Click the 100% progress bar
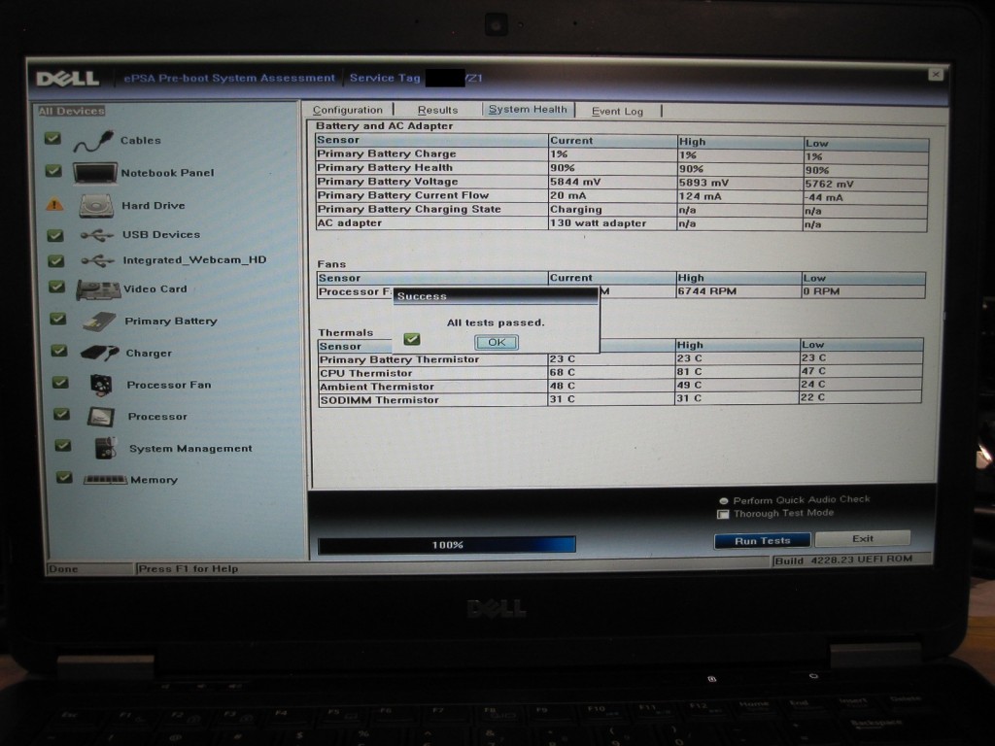995x746 pixels. [x=447, y=545]
